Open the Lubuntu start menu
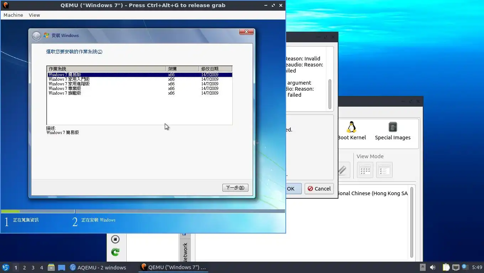Image resolution: width=484 pixels, height=273 pixels. [5, 267]
